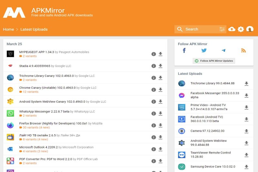The width and height of the screenshot is (258, 172).
Task: Open APK Mirror Twitter page
Action: point(204,50)
